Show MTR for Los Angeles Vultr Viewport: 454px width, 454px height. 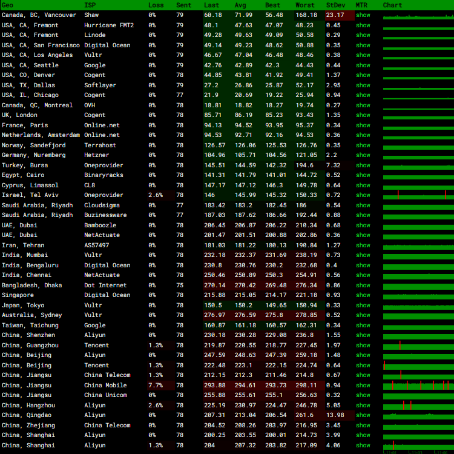click(363, 55)
